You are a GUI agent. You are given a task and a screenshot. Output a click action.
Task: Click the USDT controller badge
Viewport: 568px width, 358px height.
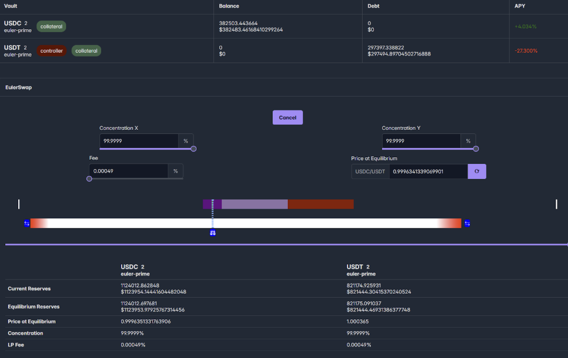(51, 51)
